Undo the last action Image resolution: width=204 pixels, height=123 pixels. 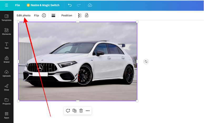(70, 5)
